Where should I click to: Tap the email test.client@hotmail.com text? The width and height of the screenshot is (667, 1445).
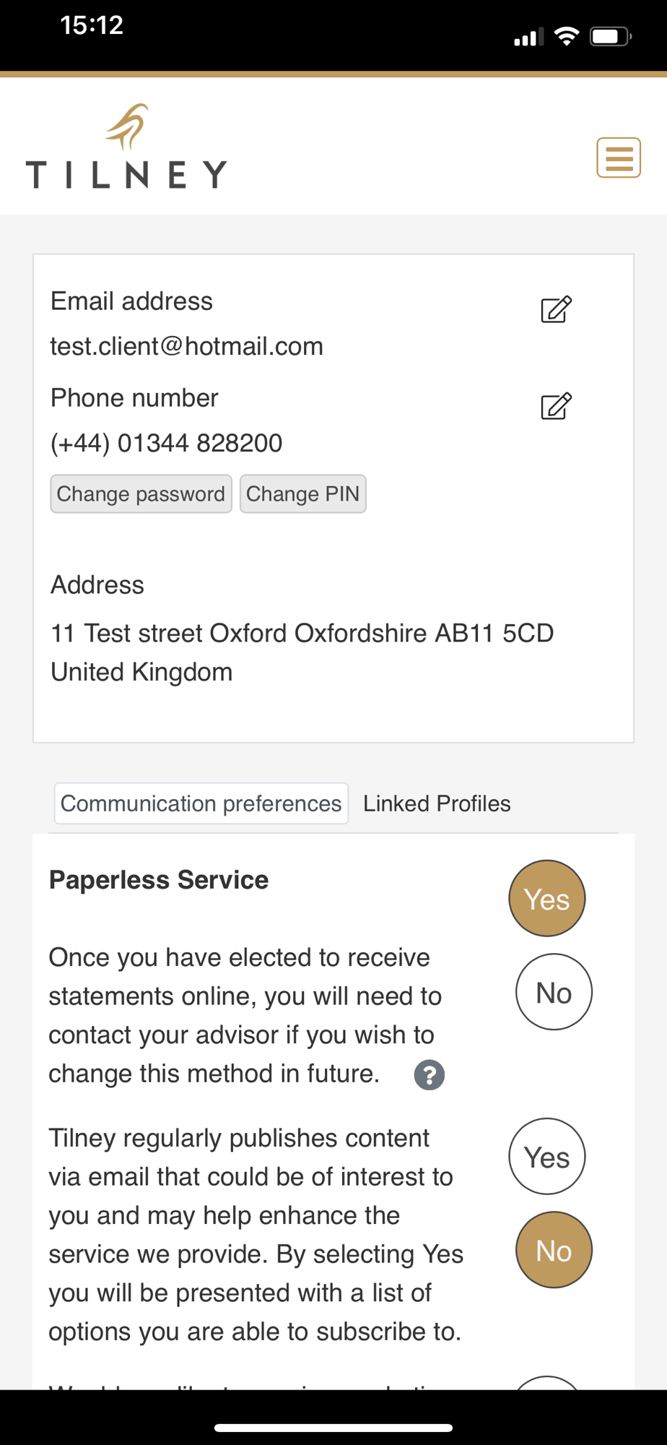click(186, 347)
